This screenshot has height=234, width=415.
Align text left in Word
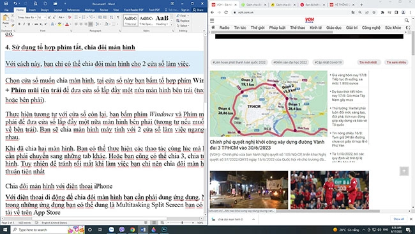click(76, 24)
